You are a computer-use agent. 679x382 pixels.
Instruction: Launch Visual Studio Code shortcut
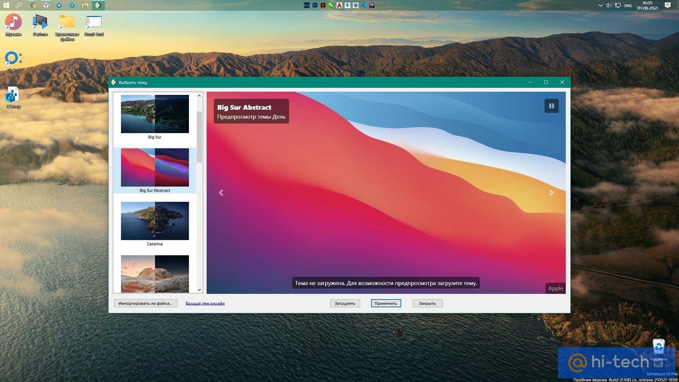pyautogui.click(x=363, y=5)
